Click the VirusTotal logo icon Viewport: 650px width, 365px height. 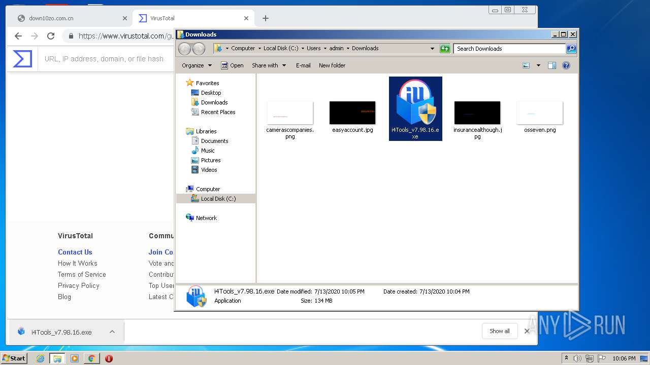tap(22, 59)
